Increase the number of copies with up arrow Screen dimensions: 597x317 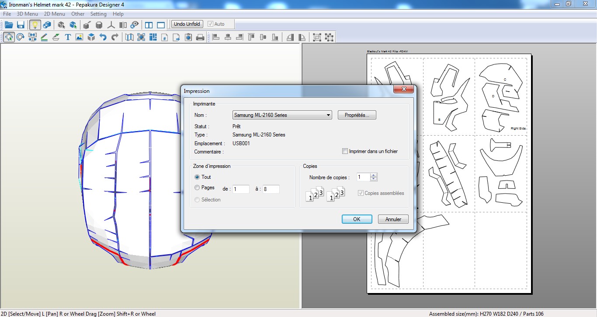coord(373,175)
